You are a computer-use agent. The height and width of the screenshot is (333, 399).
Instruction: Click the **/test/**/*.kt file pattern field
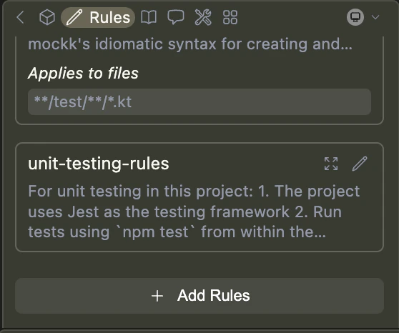click(x=199, y=101)
